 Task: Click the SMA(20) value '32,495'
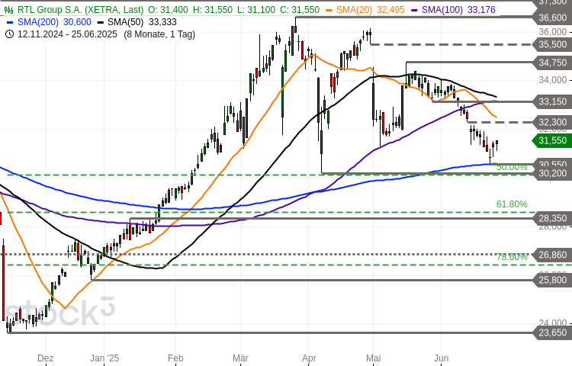coord(390,10)
